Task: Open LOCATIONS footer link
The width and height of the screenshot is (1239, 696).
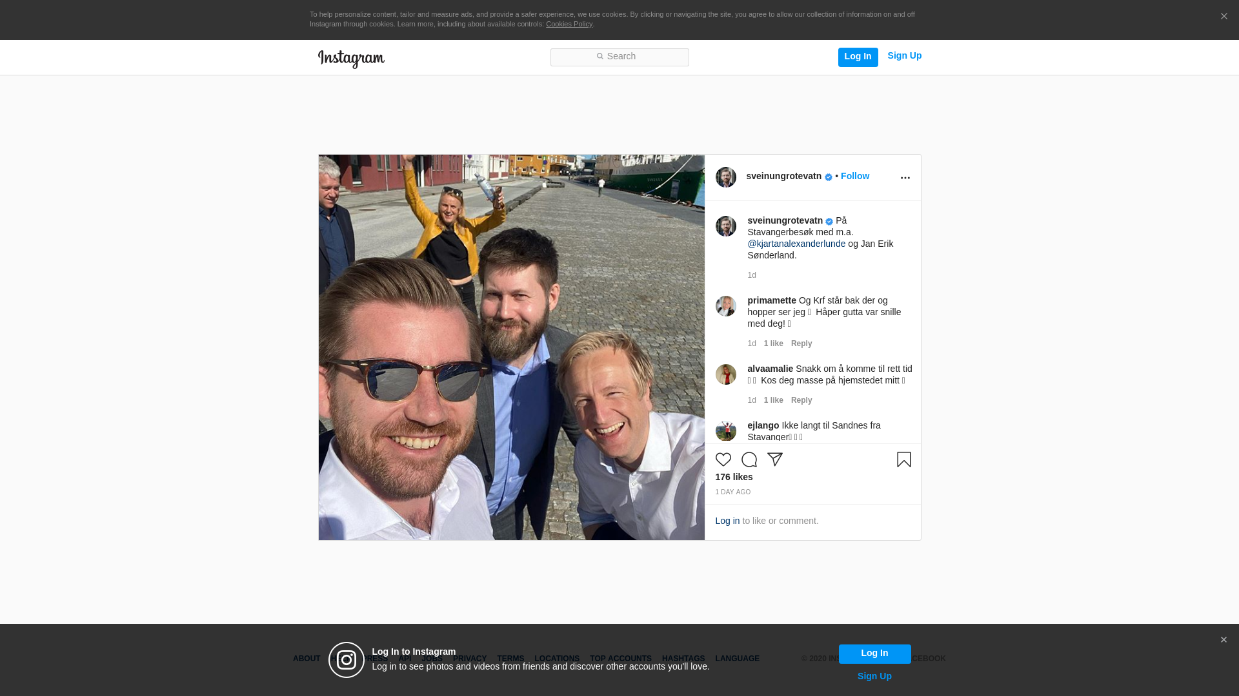Action: coord(557,659)
